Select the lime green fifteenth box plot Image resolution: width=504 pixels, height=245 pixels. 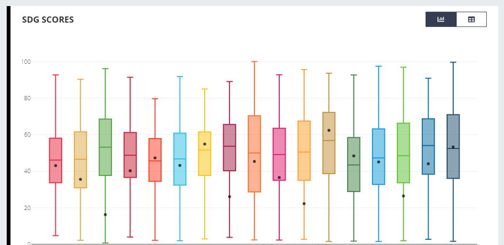pos(403,153)
